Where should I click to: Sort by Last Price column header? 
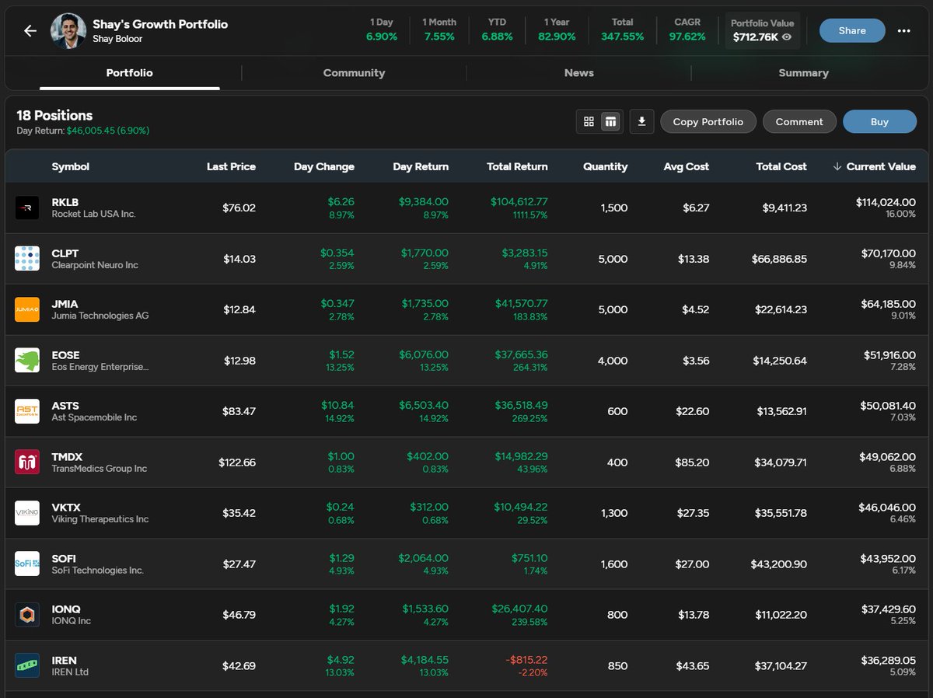(x=231, y=166)
